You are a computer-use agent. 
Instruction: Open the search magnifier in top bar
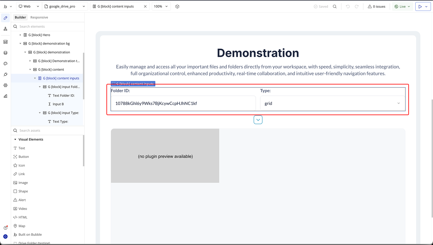click(x=335, y=6)
